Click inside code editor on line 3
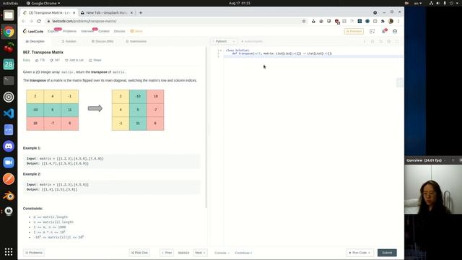The height and width of the screenshot is (260, 462). tap(313, 56)
